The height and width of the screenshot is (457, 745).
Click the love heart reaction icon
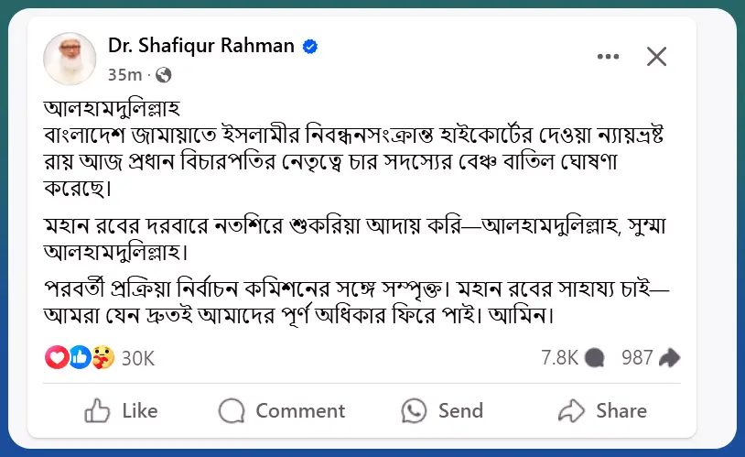point(56,357)
